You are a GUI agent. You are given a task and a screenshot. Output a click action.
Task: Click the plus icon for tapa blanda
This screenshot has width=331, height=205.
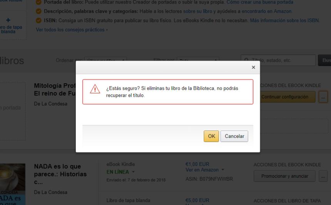coord(9,20)
